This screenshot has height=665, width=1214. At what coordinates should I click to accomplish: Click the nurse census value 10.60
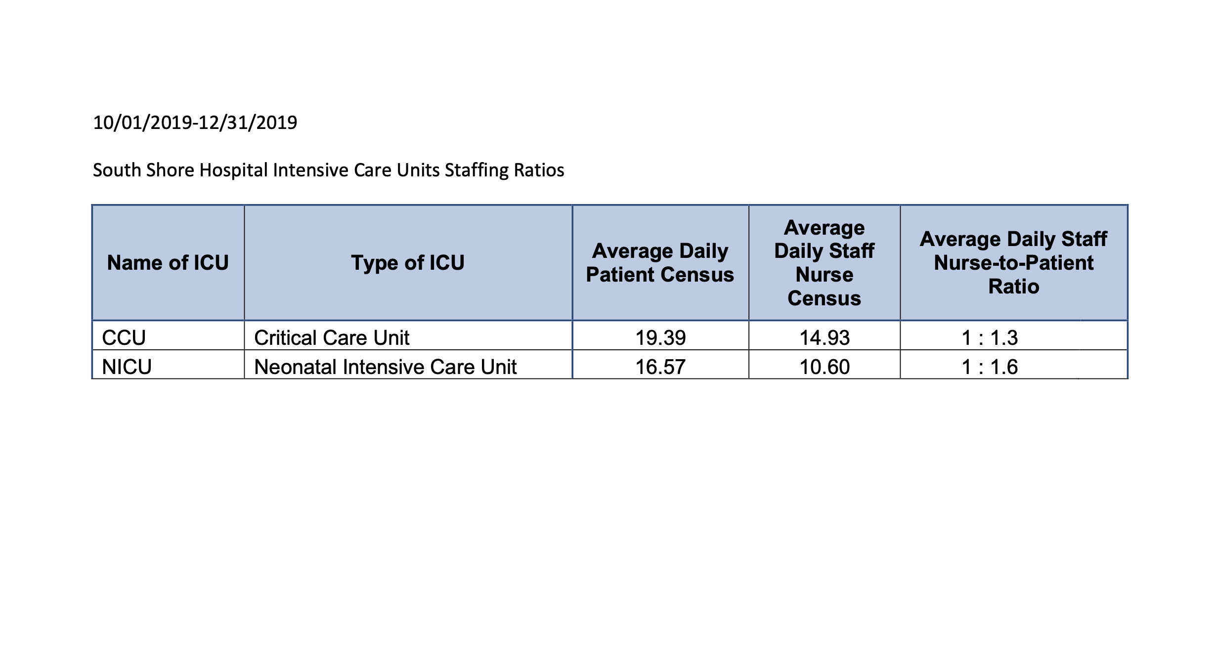coord(824,367)
